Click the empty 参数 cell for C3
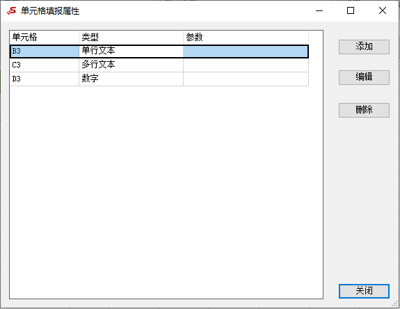This screenshot has width=400, height=309. 246,65
